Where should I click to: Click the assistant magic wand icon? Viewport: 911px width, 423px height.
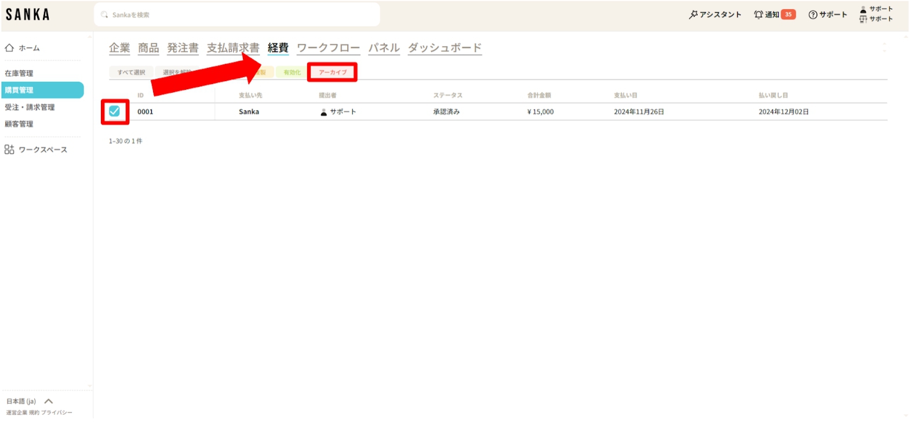[x=693, y=14]
